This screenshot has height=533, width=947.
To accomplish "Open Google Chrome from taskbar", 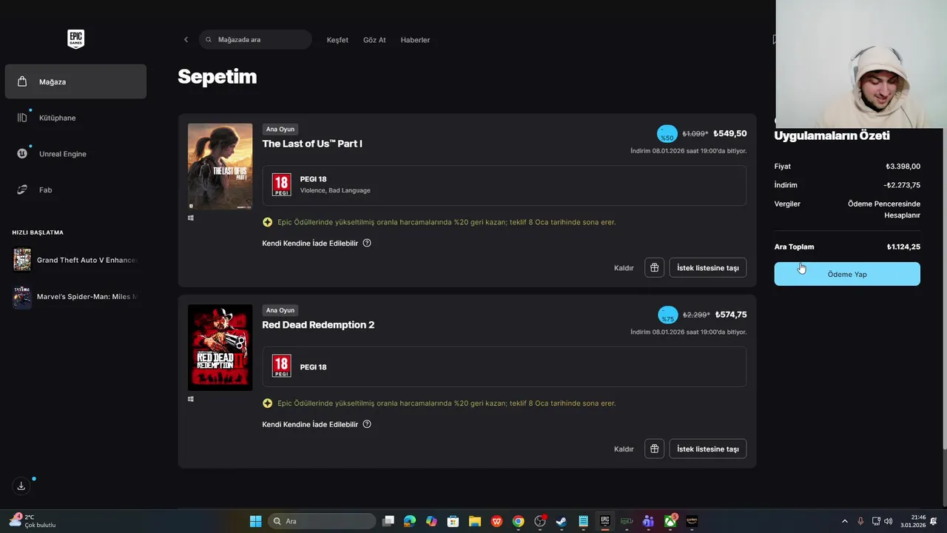I will (x=518, y=521).
